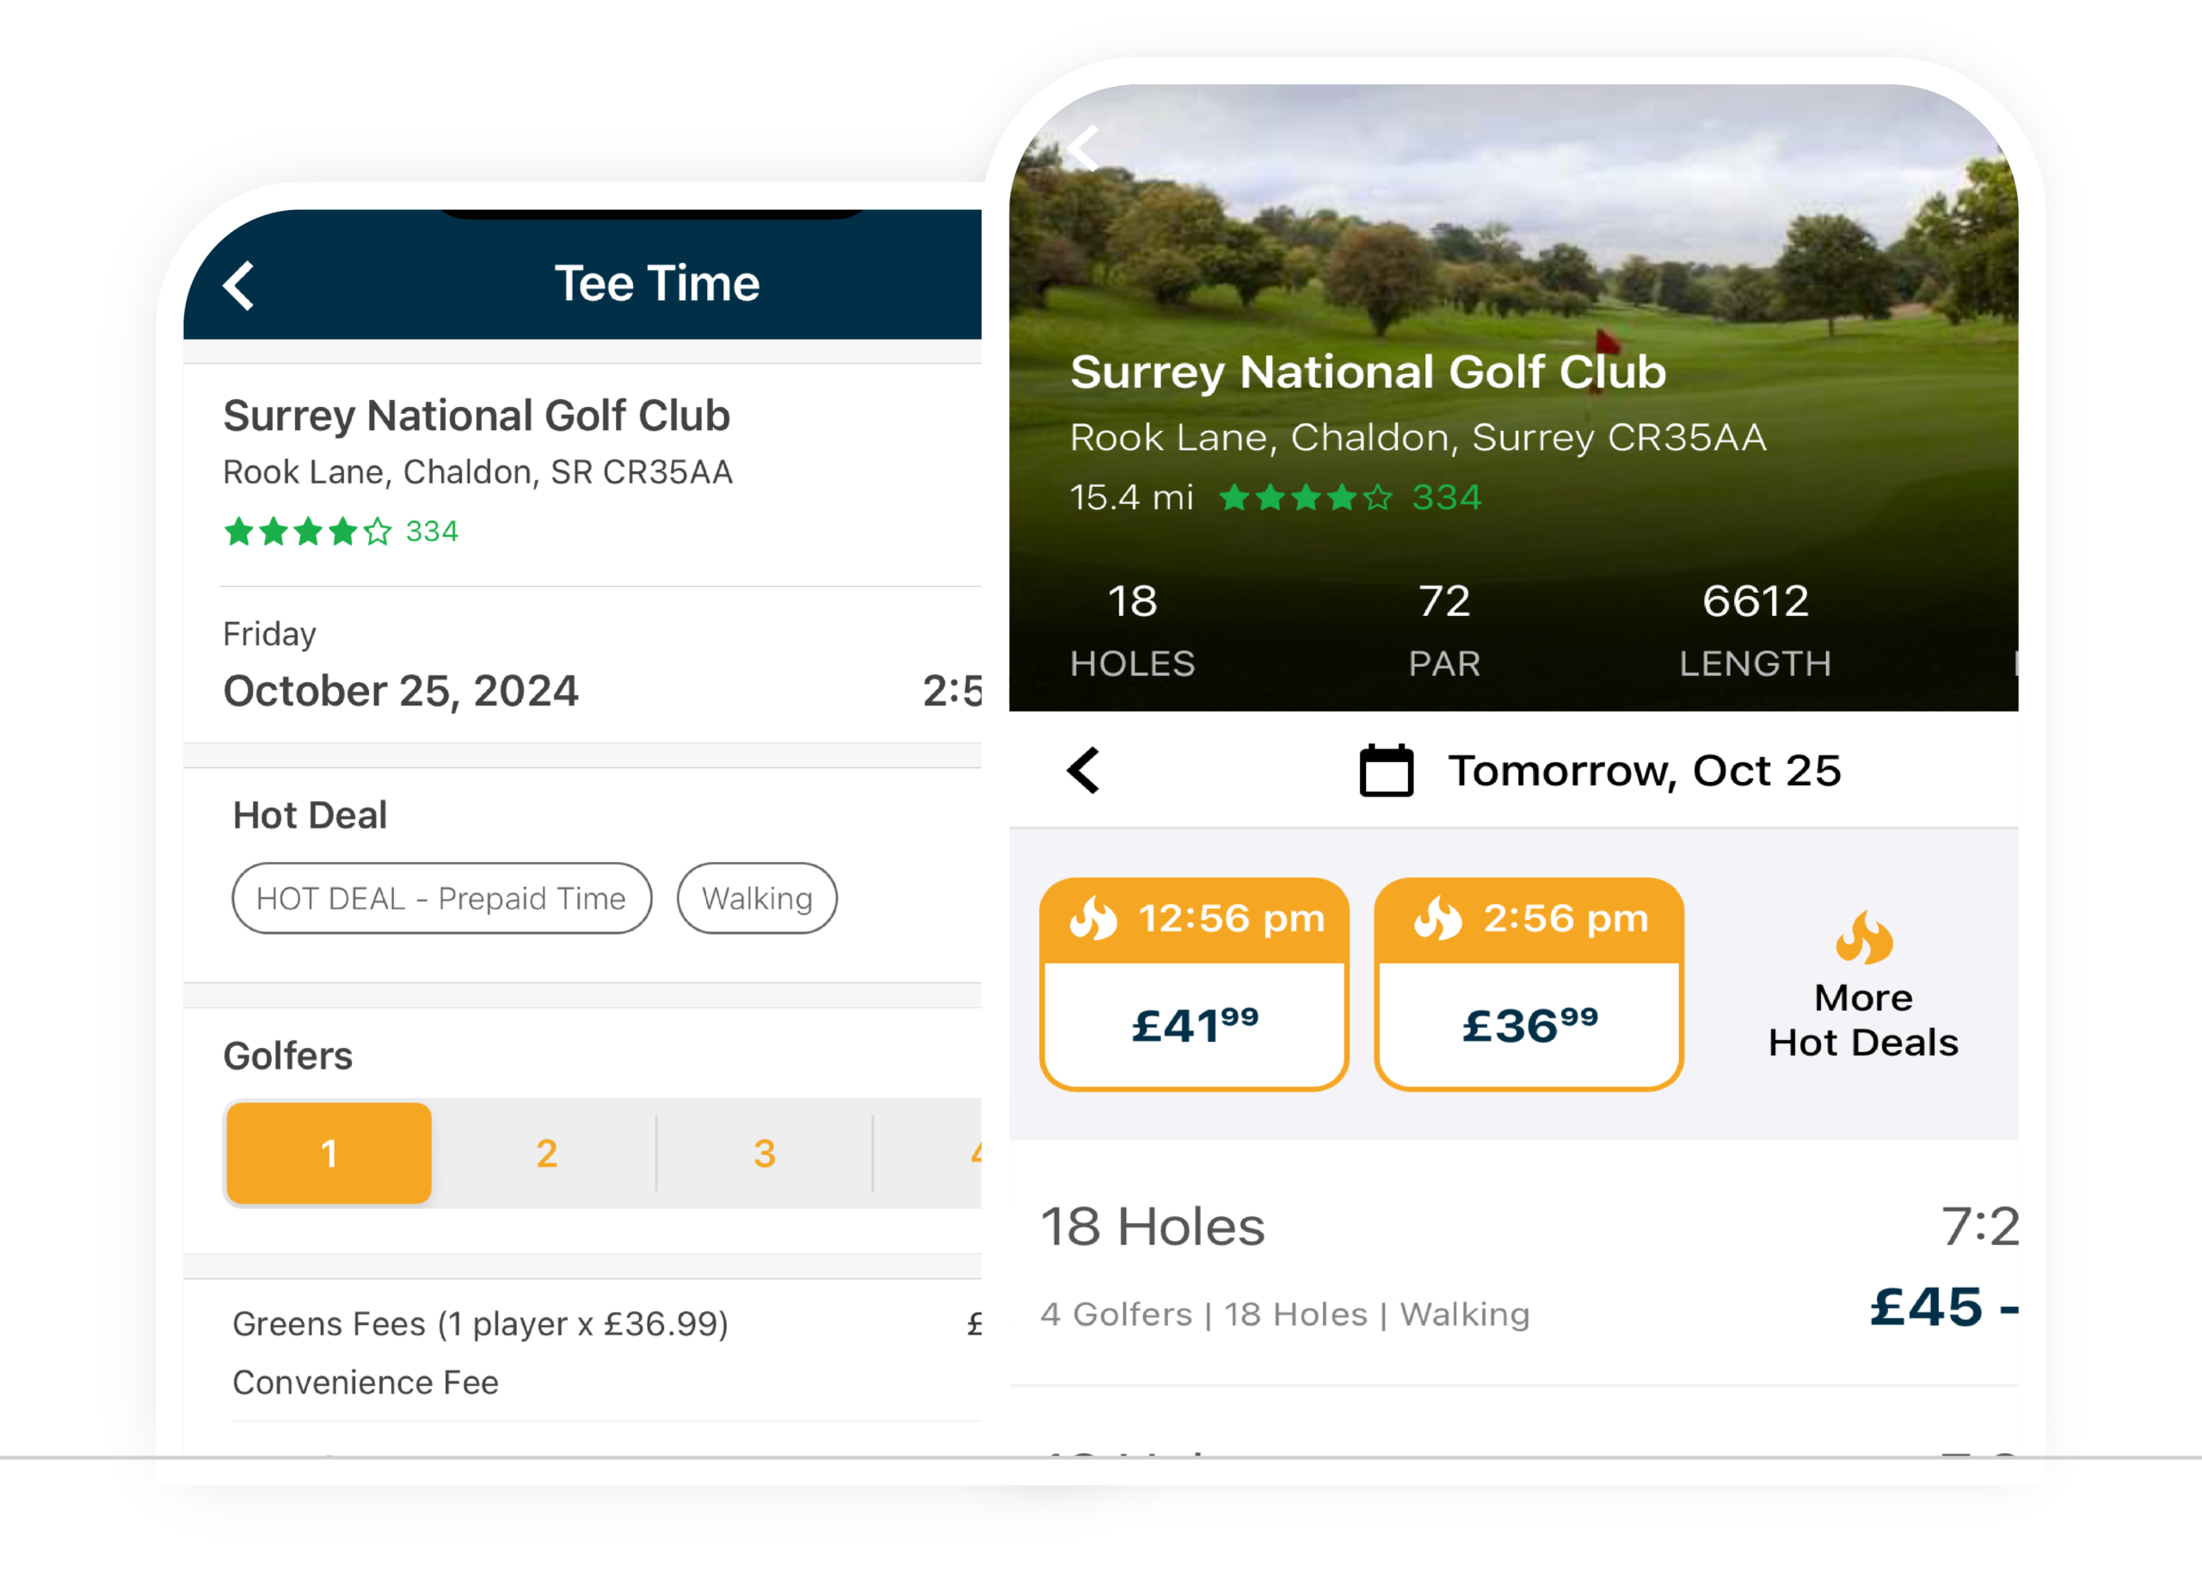Viewport: 2202px width, 1570px height.
Task: Open More Hot Deals
Action: point(1863,1020)
